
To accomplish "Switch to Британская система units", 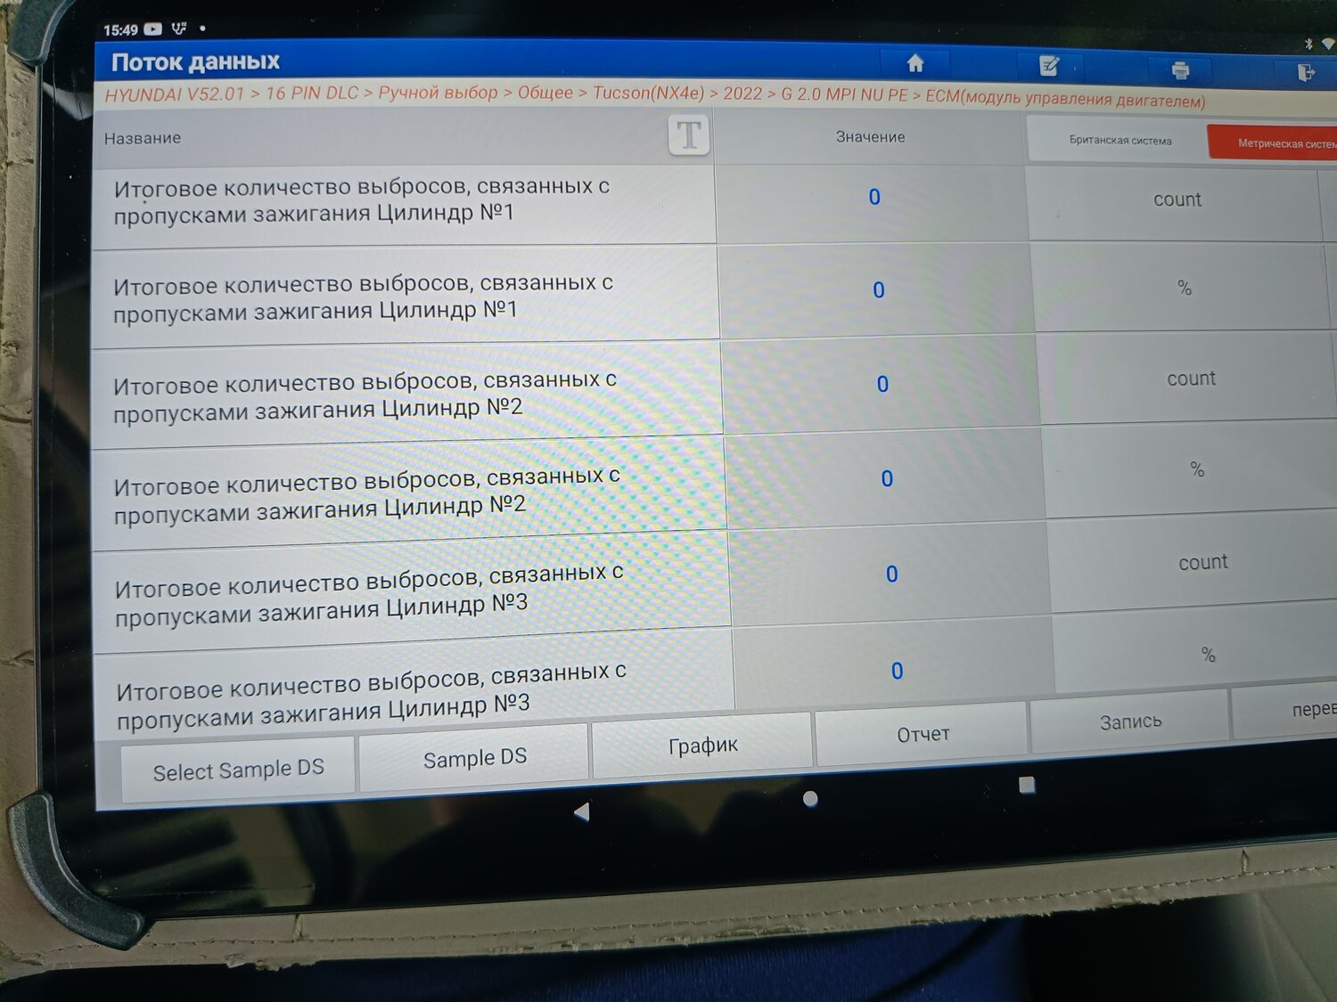I will [x=1120, y=141].
